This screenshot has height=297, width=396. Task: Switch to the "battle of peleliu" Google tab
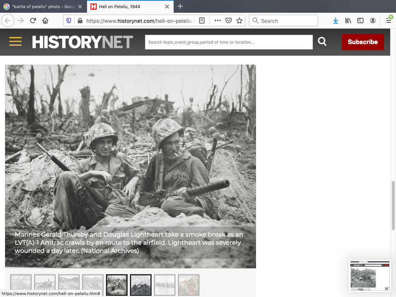click(x=43, y=7)
